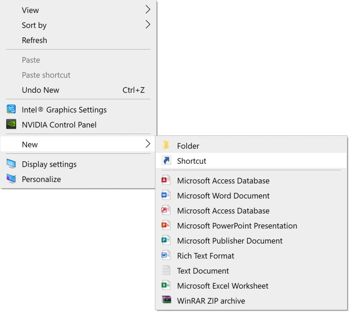Click the Intel Graphics Settings icon
Screen dimensions: 353x316
11,109
